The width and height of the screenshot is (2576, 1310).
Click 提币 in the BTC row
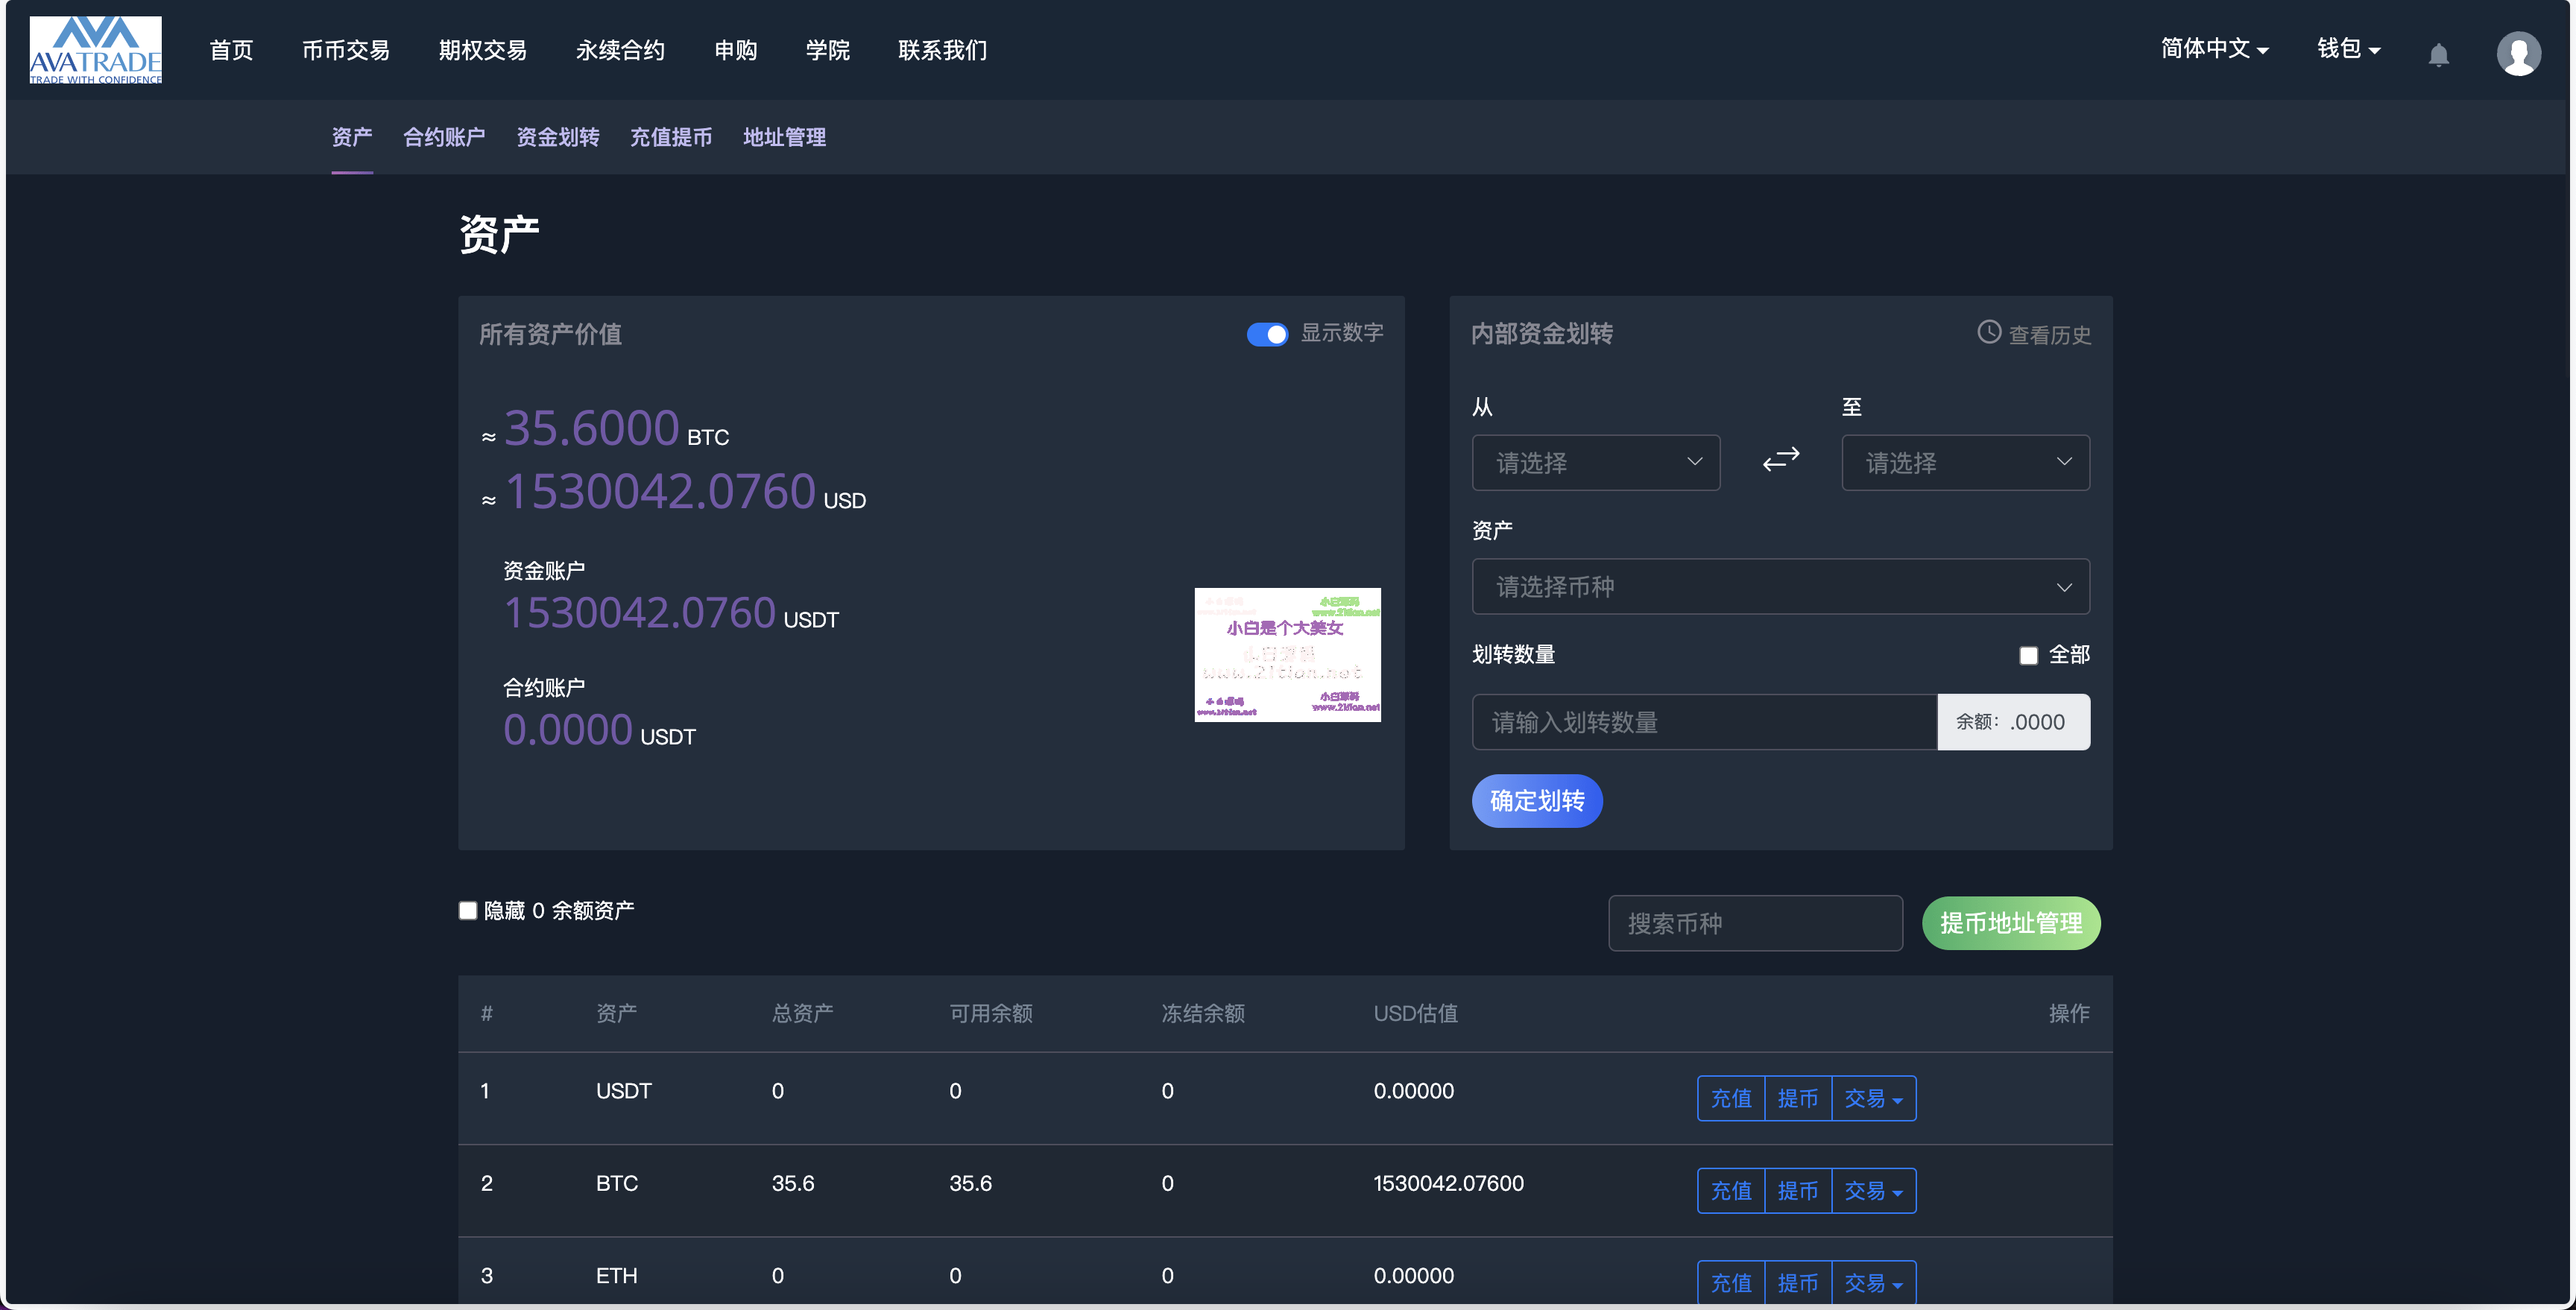[1798, 1190]
